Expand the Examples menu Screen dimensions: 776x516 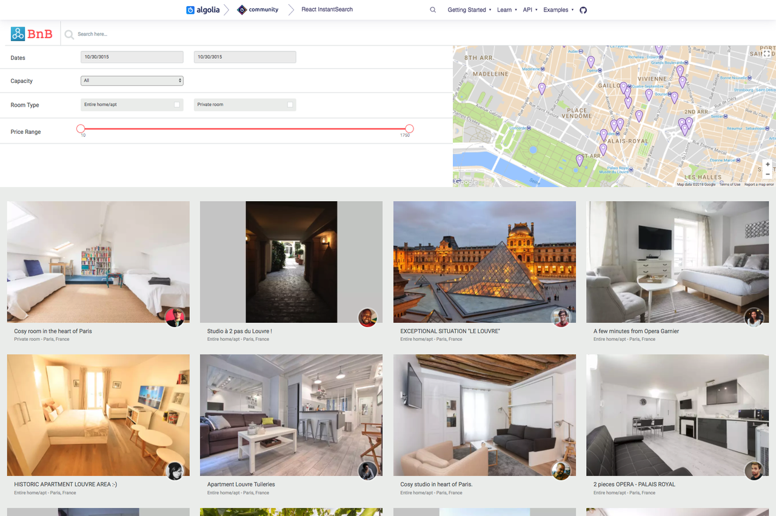pos(558,10)
